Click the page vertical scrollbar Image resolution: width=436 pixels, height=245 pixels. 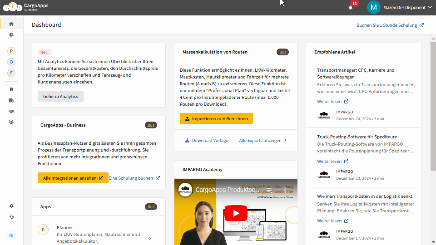coord(433,106)
